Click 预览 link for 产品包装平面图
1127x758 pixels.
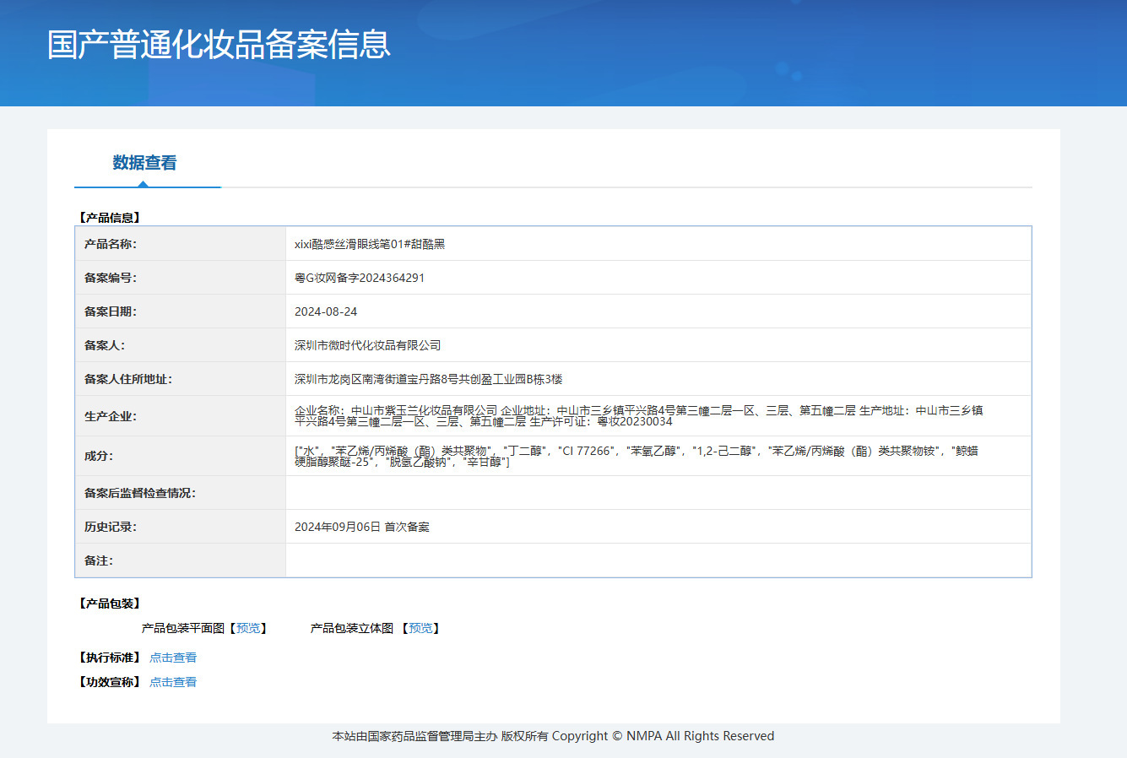(248, 628)
